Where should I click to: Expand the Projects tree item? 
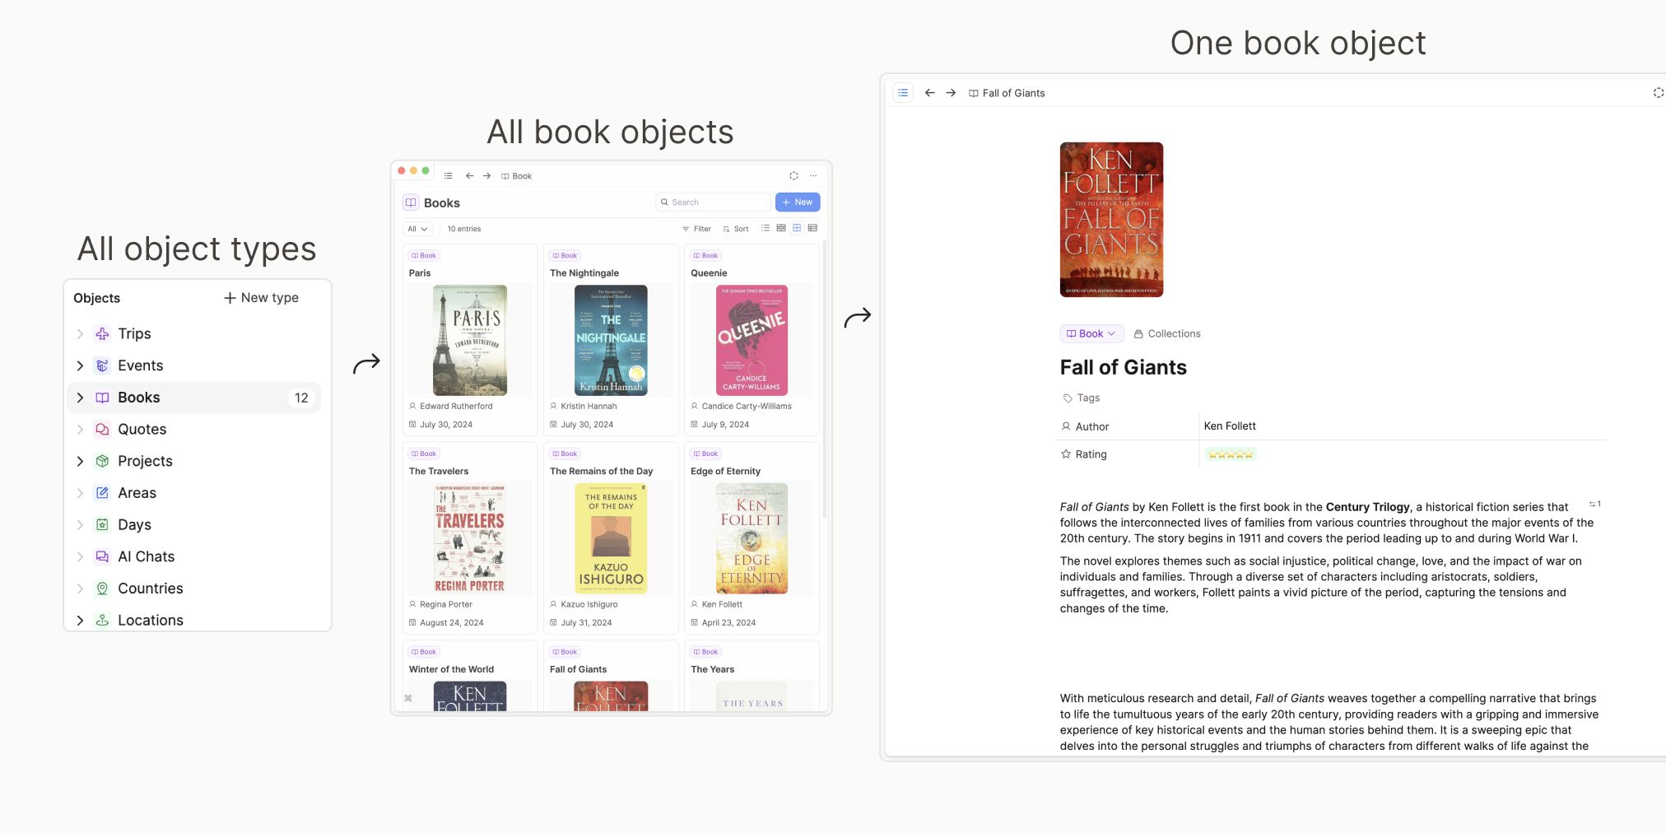coord(80,461)
